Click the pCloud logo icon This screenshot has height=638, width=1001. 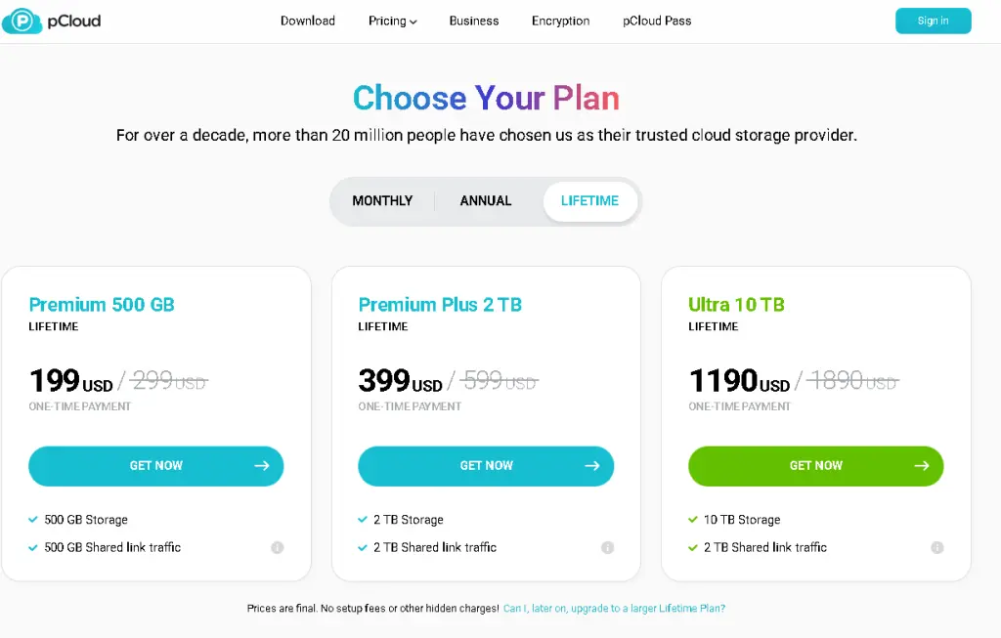[x=19, y=21]
